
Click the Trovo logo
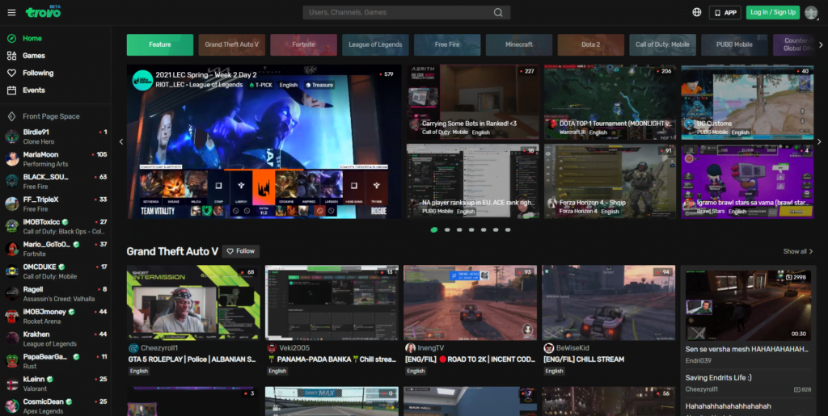coord(42,12)
